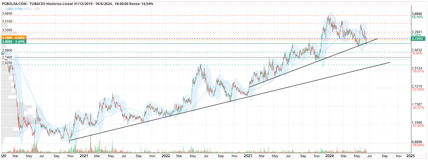Click the -44,52% percentage label
The width and height of the screenshot is (428, 160).
coord(418,108)
